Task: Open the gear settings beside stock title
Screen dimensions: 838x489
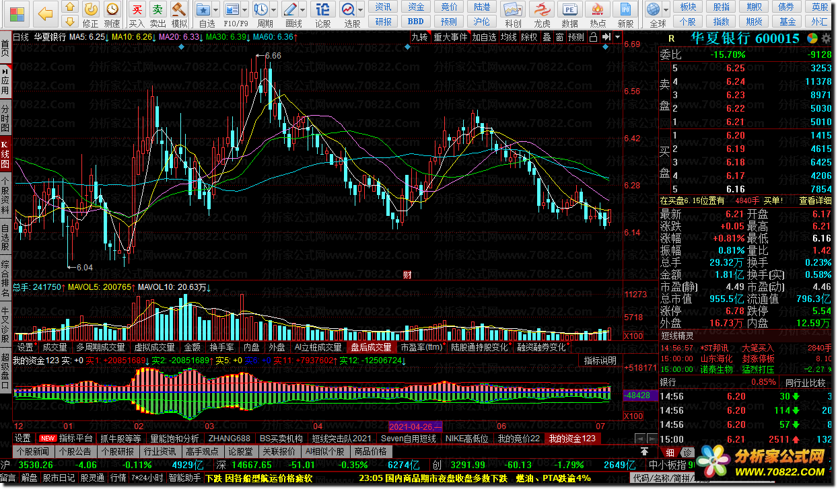Action: tap(827, 38)
